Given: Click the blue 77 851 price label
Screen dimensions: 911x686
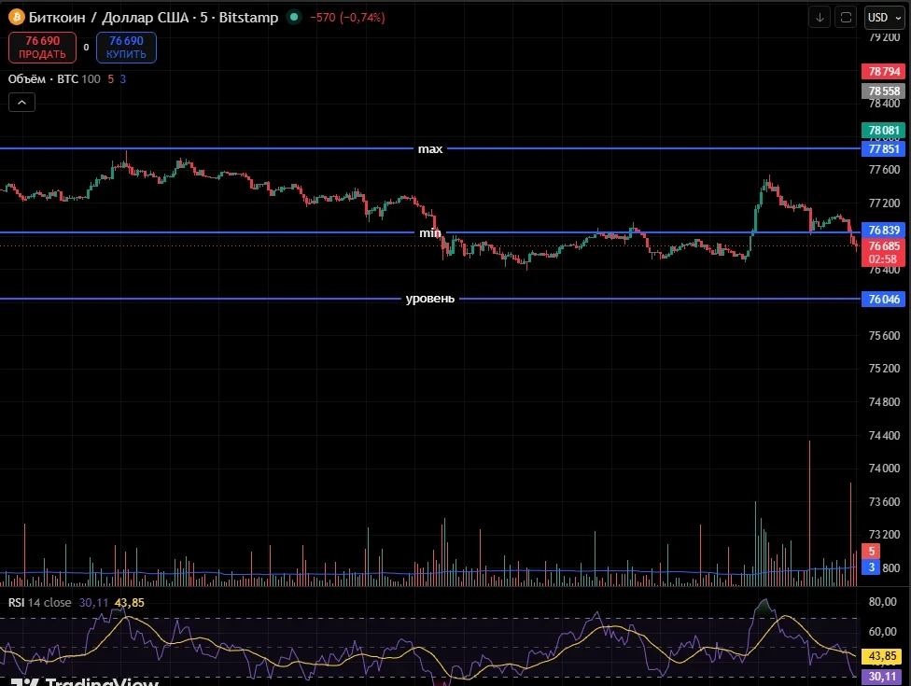Looking at the screenshot, I should [x=883, y=148].
